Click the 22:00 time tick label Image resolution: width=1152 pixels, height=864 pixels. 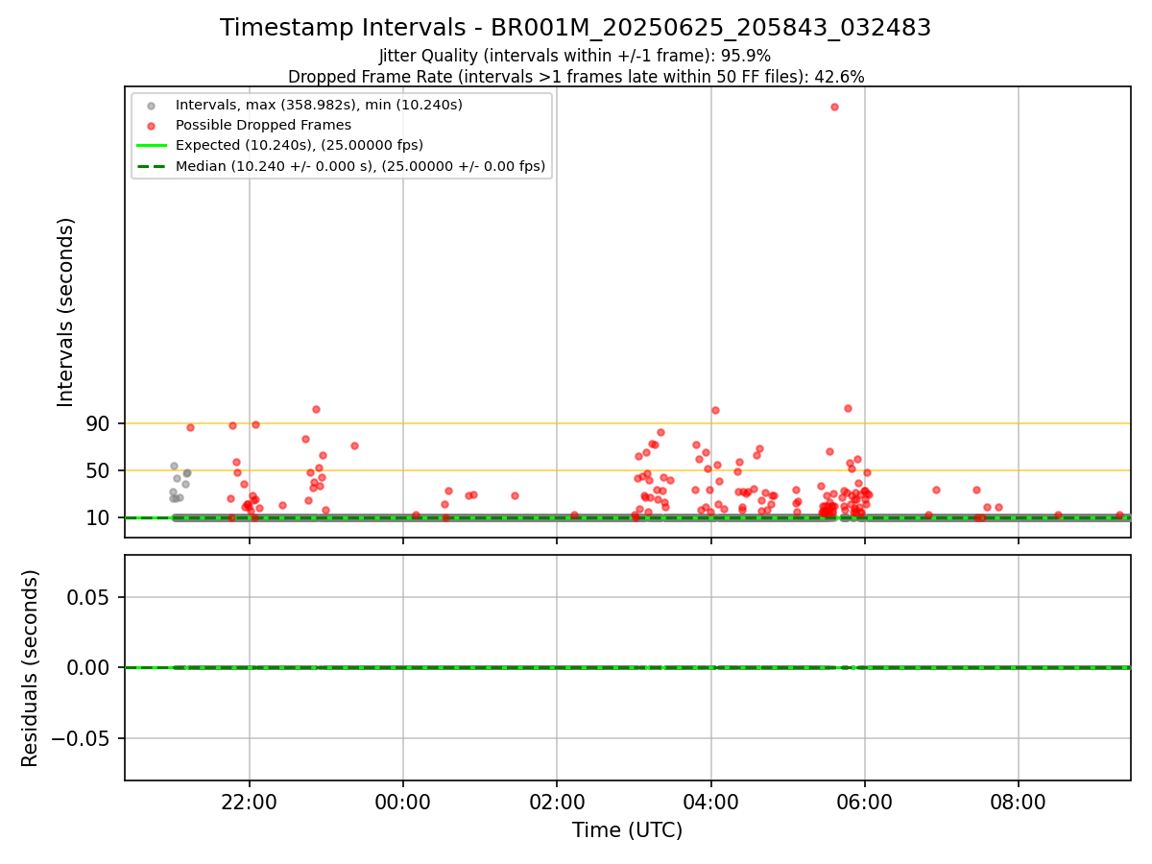coord(250,802)
